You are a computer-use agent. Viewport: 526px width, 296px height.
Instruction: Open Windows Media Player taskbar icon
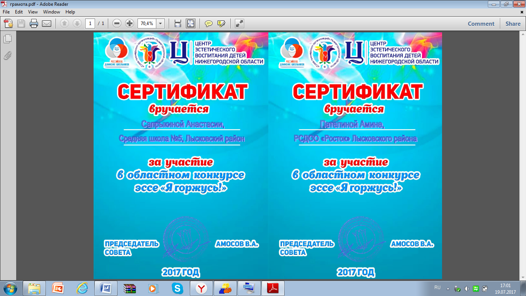[x=154, y=288]
